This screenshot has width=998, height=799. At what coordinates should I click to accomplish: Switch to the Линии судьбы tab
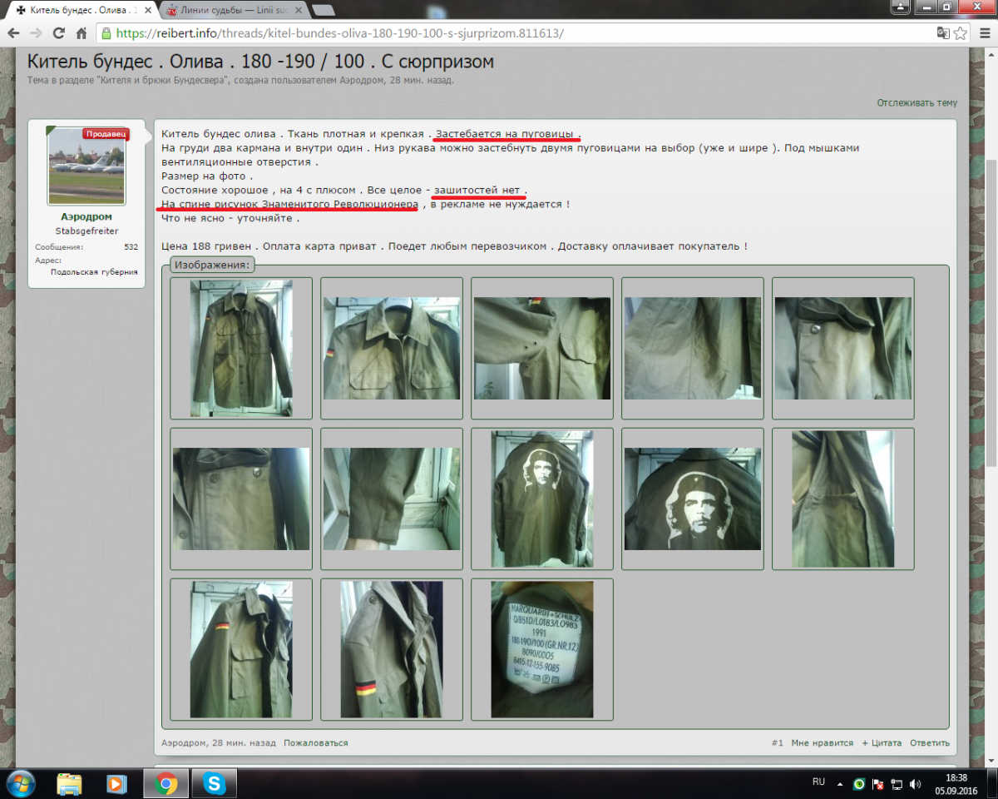(225, 10)
